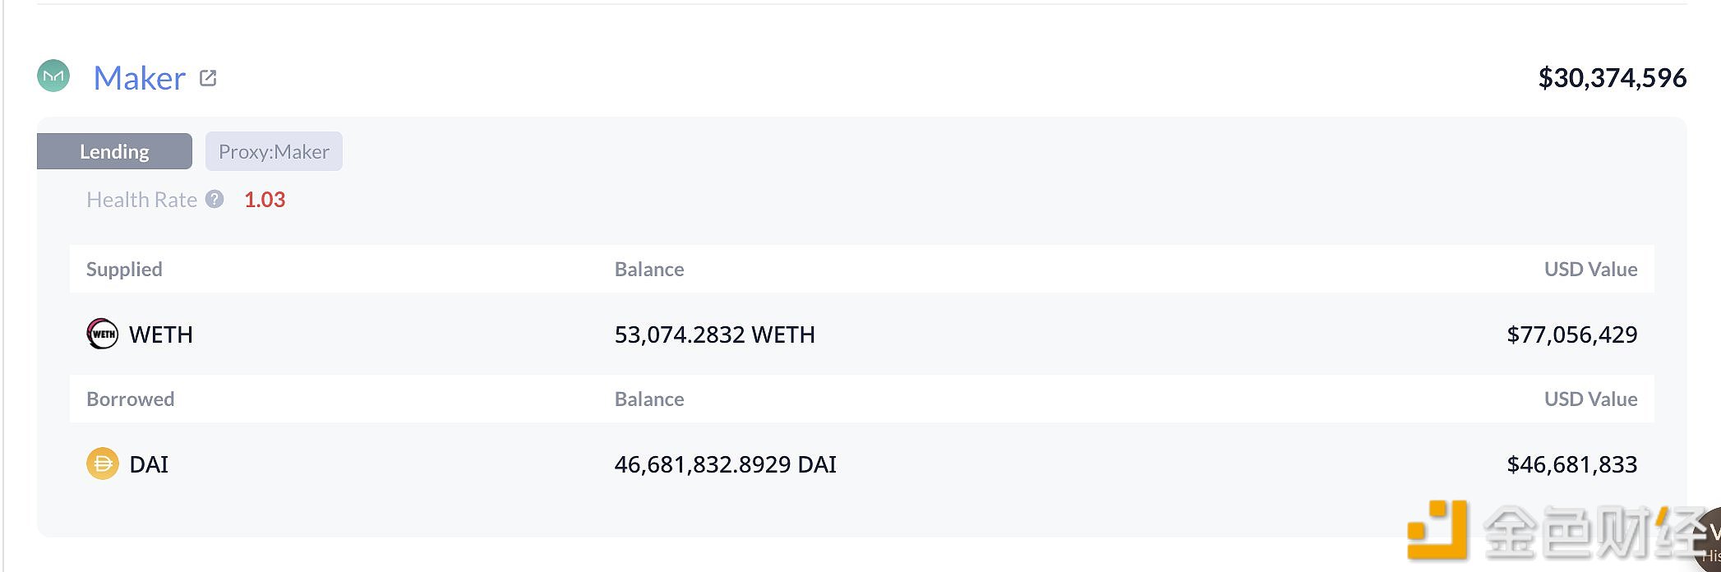Click the 1.03 health rate value
This screenshot has height=572, width=1721.
tap(265, 200)
